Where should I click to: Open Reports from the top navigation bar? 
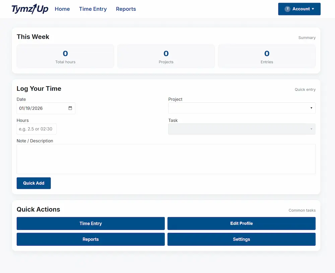click(x=126, y=9)
